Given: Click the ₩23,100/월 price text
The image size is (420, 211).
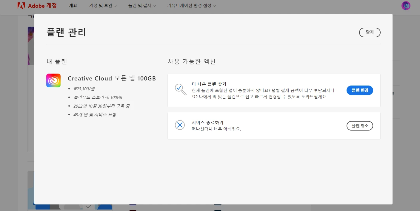Looking at the screenshot, I should coord(84,89).
